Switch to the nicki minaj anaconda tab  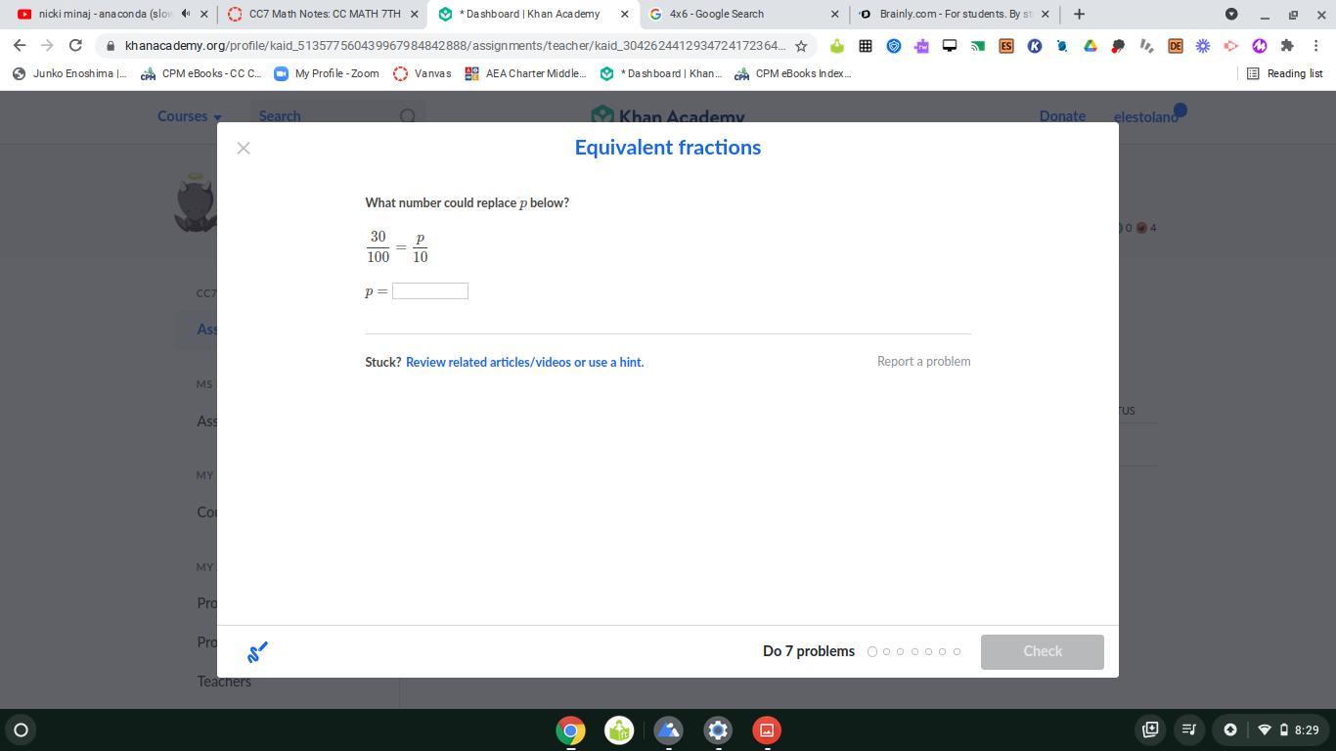click(106, 14)
